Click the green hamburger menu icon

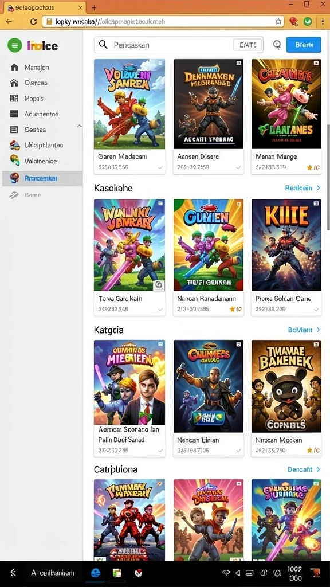point(14,46)
